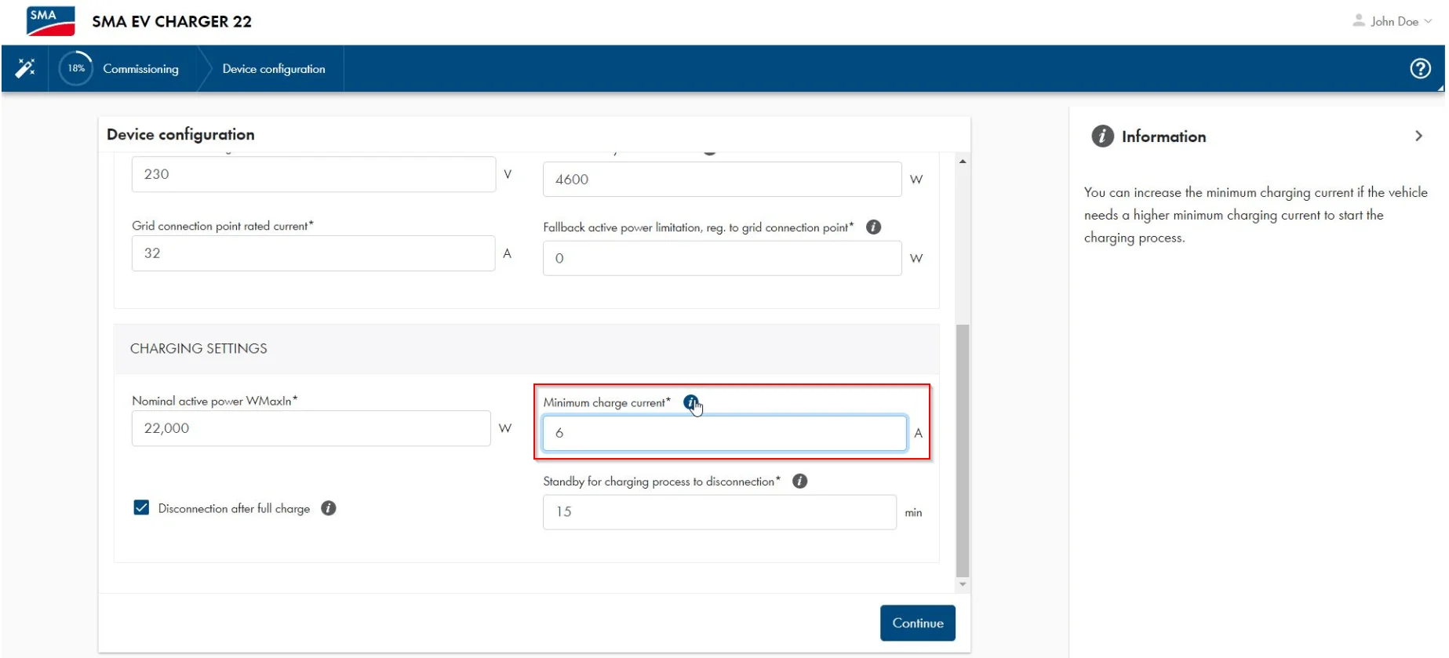Select the Commissioning breadcrumb item
Image resolution: width=1449 pixels, height=658 pixels.
tap(140, 69)
